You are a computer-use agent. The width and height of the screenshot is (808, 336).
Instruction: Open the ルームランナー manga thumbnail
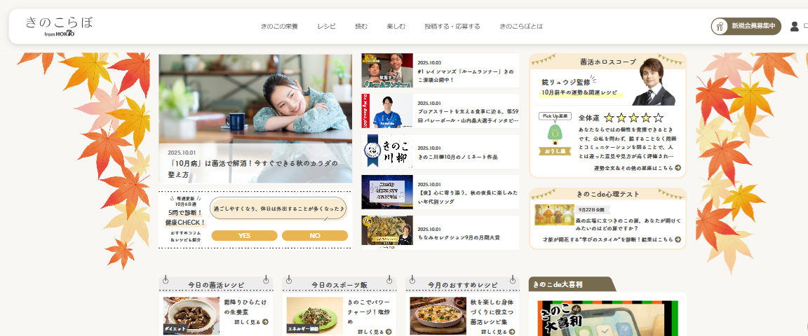coord(386,71)
